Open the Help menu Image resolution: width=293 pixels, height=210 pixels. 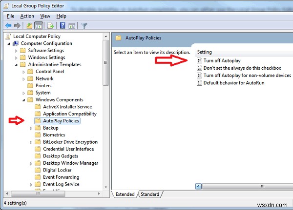tap(62, 16)
